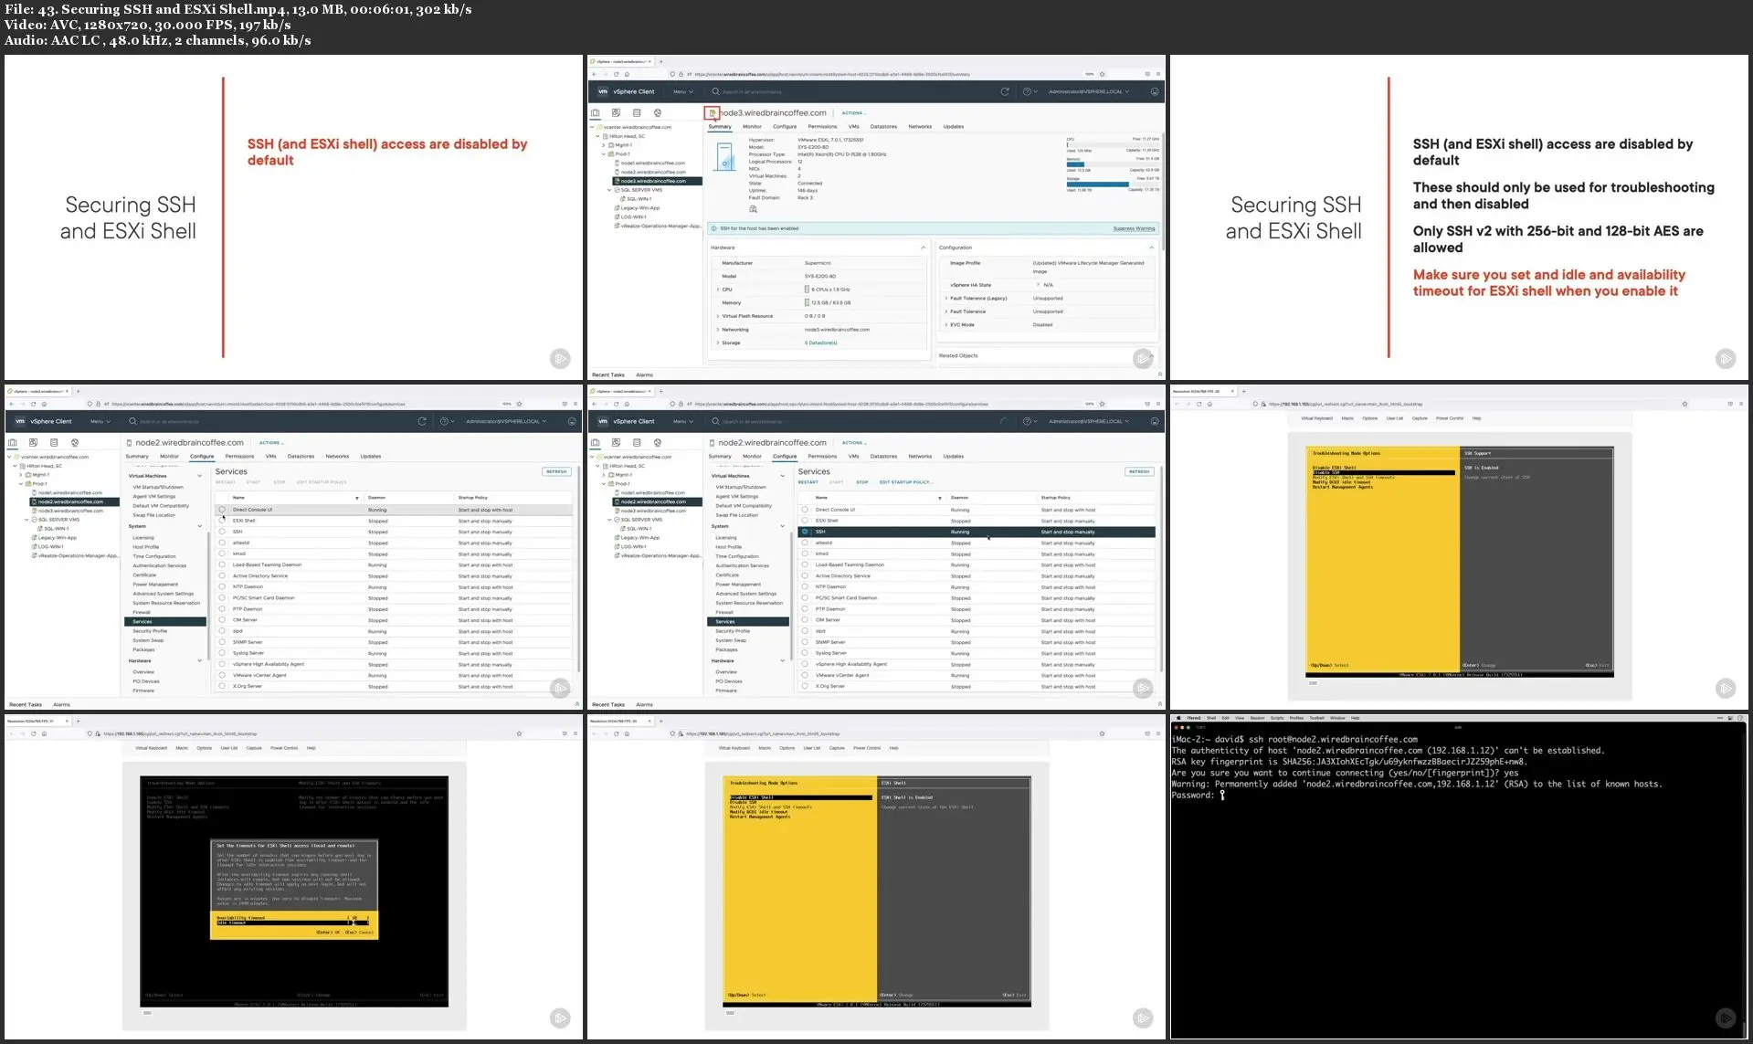
Task: Open Storage inventory view in unselected Services frame
Action: click(54, 443)
